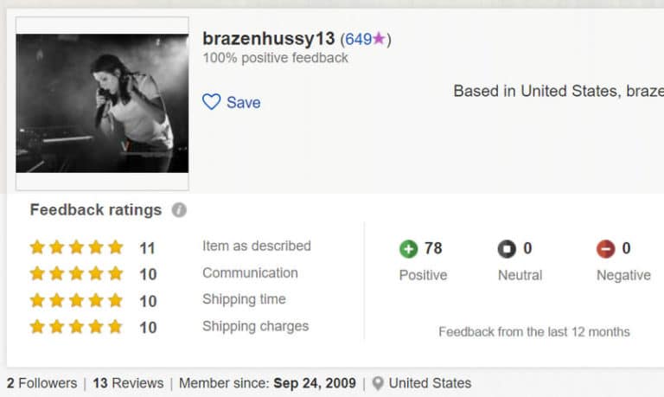
Task: Open the brazenhussy13 profile photo
Action: pyautogui.click(x=102, y=103)
